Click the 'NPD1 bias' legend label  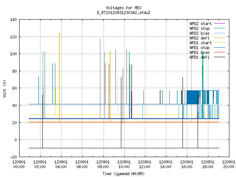[x=199, y=52]
